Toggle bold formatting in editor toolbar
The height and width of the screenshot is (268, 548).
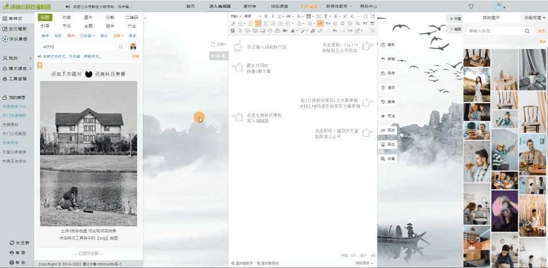point(266,17)
